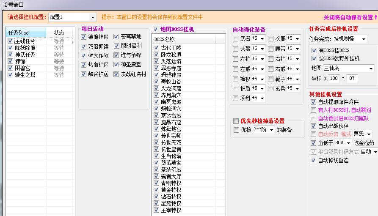Uncheck the 主线任务 task checkbox
The image size is (378, 216).
10,41
